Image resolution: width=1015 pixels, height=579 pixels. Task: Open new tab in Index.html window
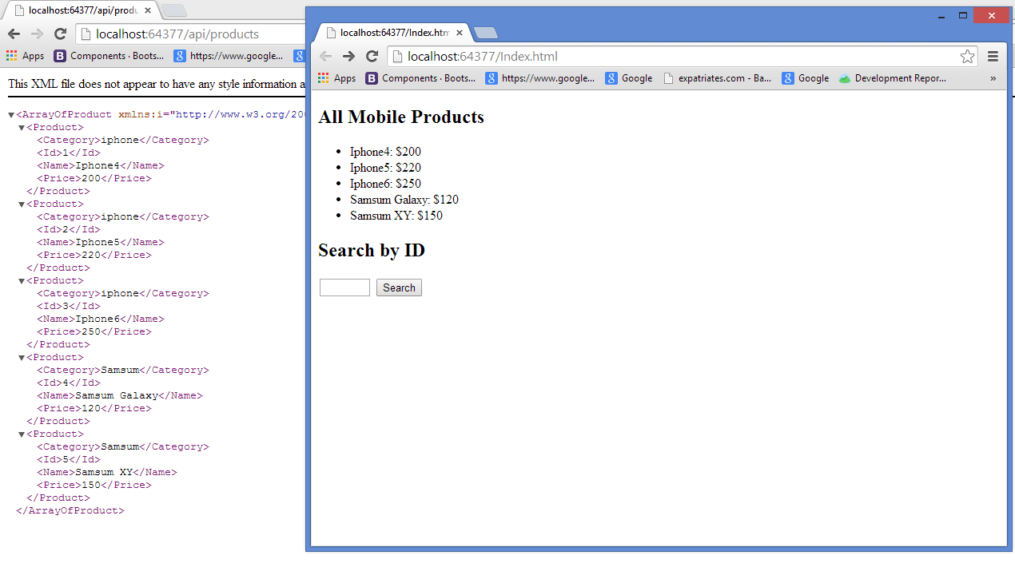[486, 33]
